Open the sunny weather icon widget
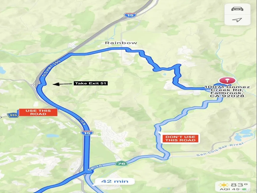Image resolution: width=257 pixels, height=193 pixels. point(224,185)
